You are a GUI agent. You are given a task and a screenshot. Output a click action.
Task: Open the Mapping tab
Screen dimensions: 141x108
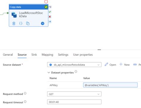[47, 55]
